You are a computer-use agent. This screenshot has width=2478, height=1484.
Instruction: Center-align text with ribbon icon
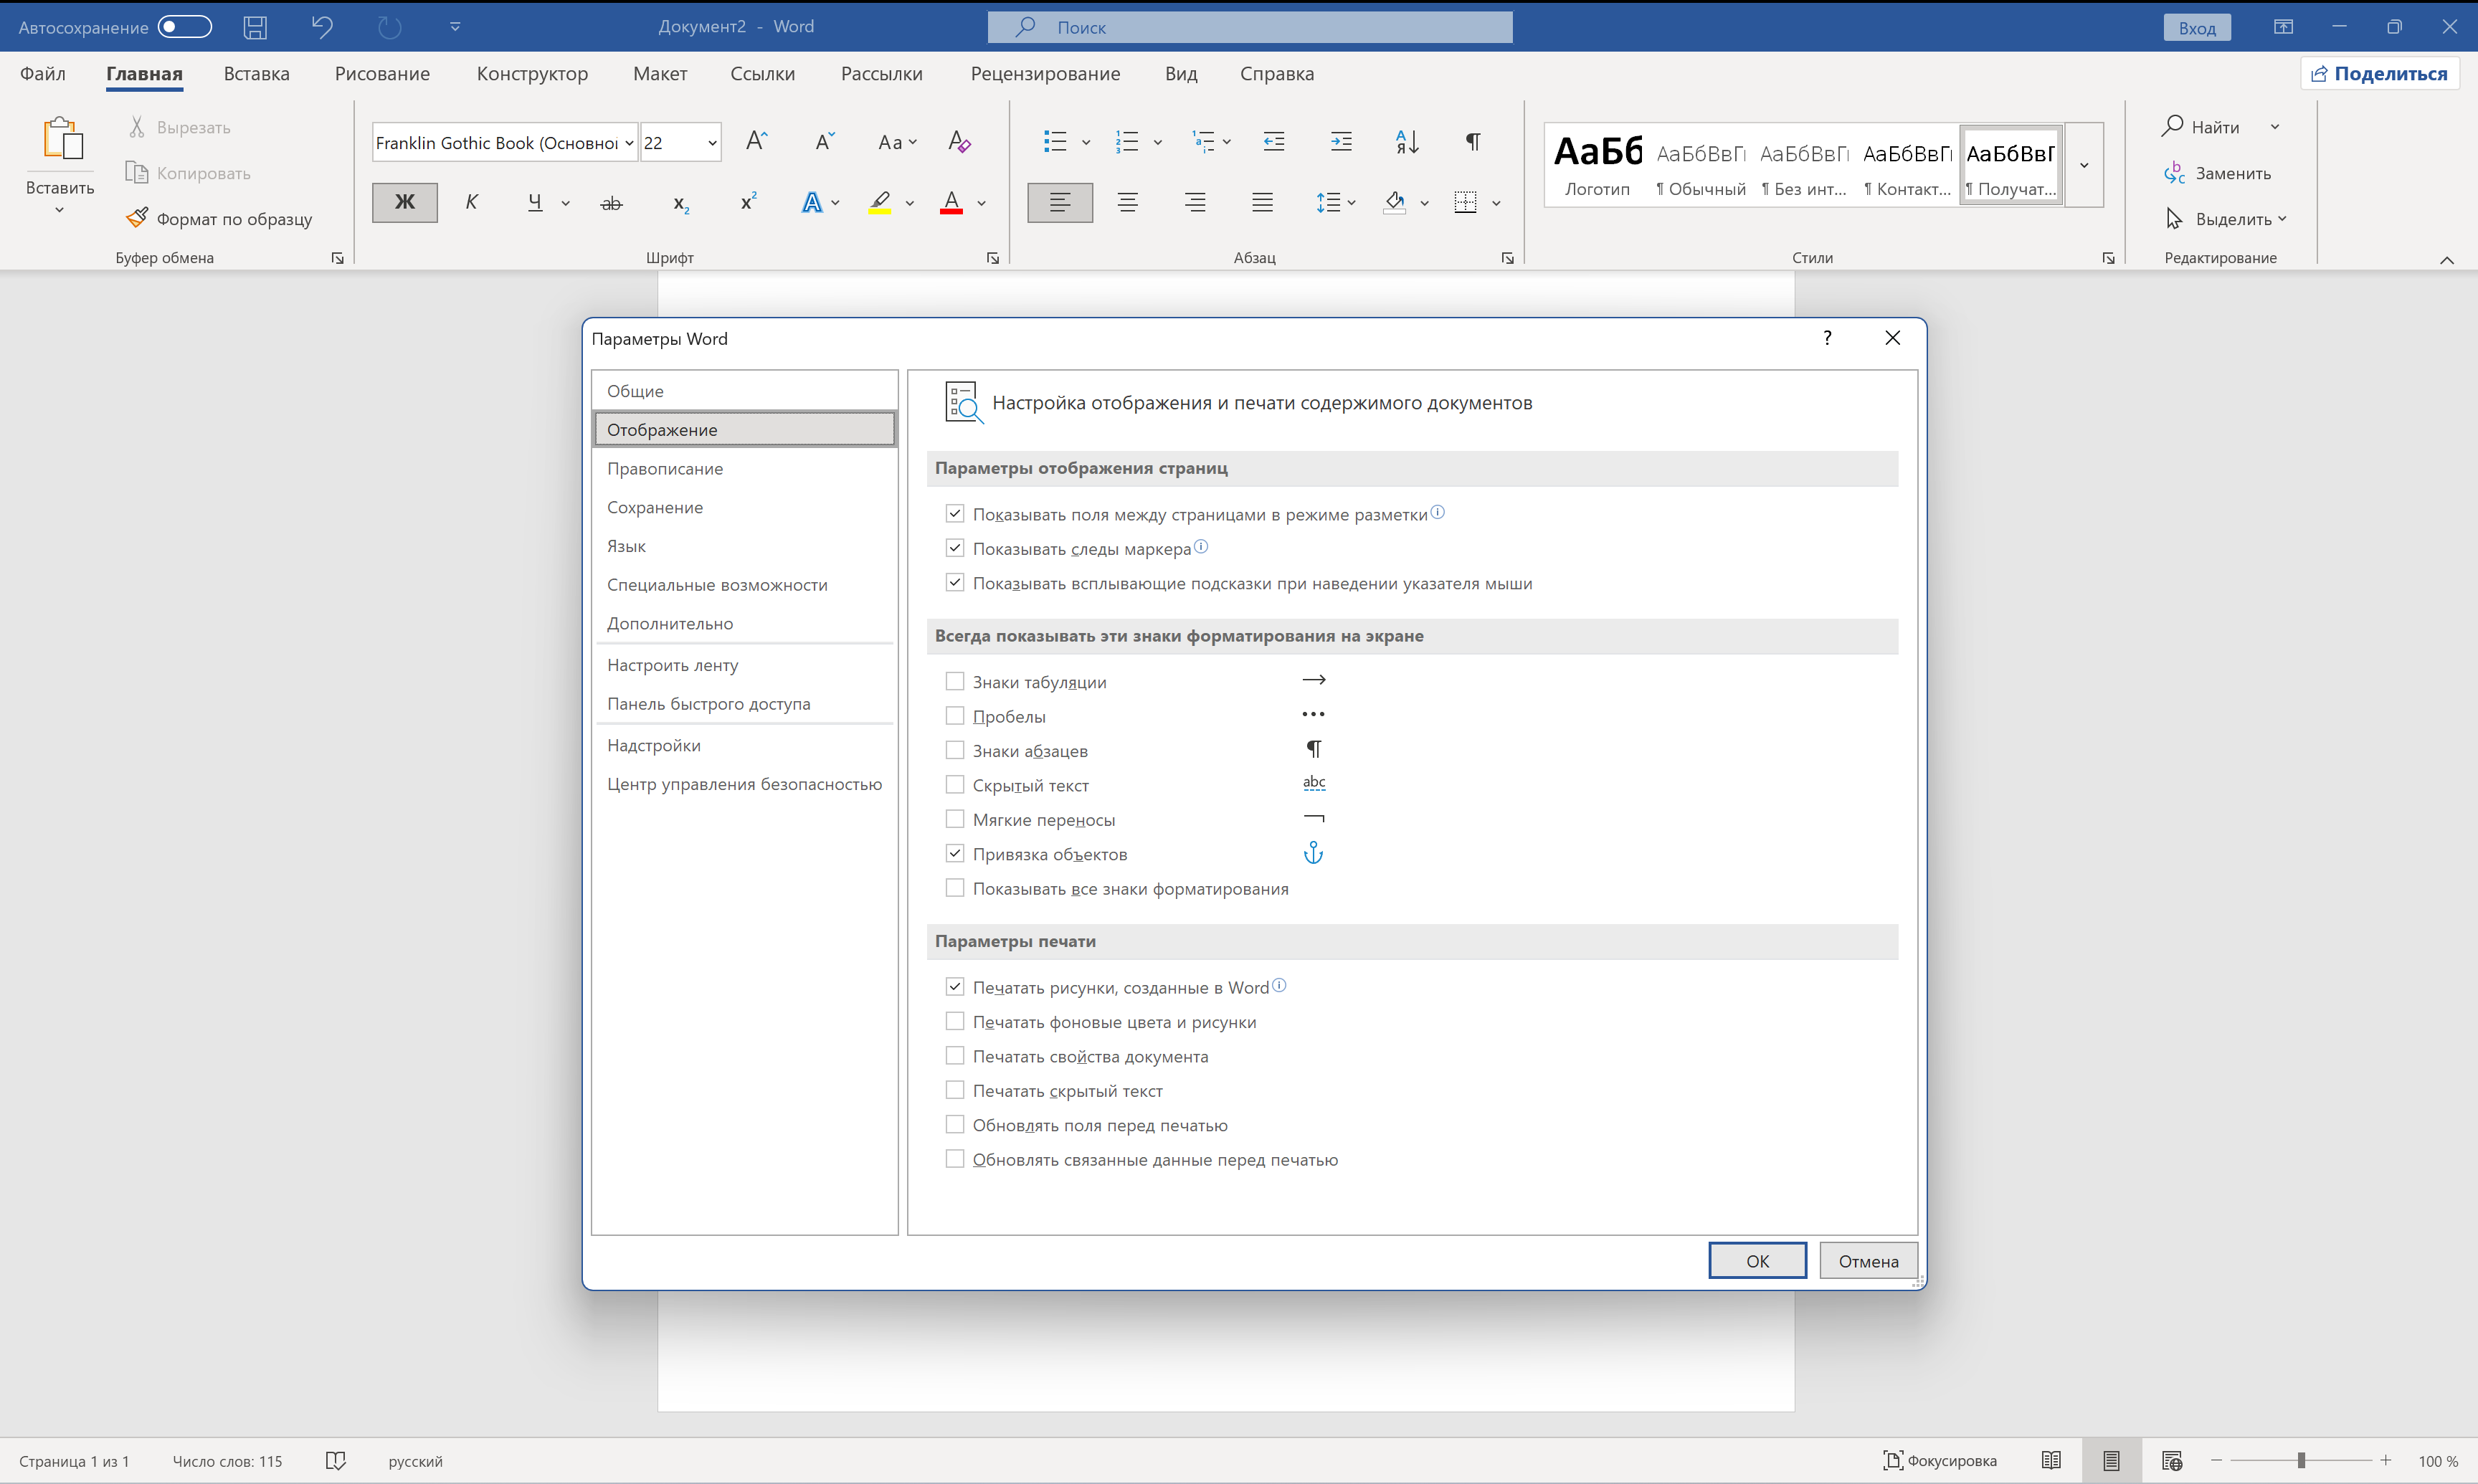click(1127, 203)
